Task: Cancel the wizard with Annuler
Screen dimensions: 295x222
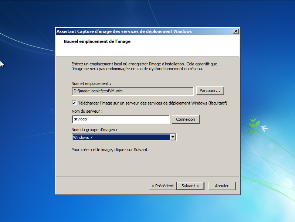Action: pyautogui.click(x=222, y=186)
